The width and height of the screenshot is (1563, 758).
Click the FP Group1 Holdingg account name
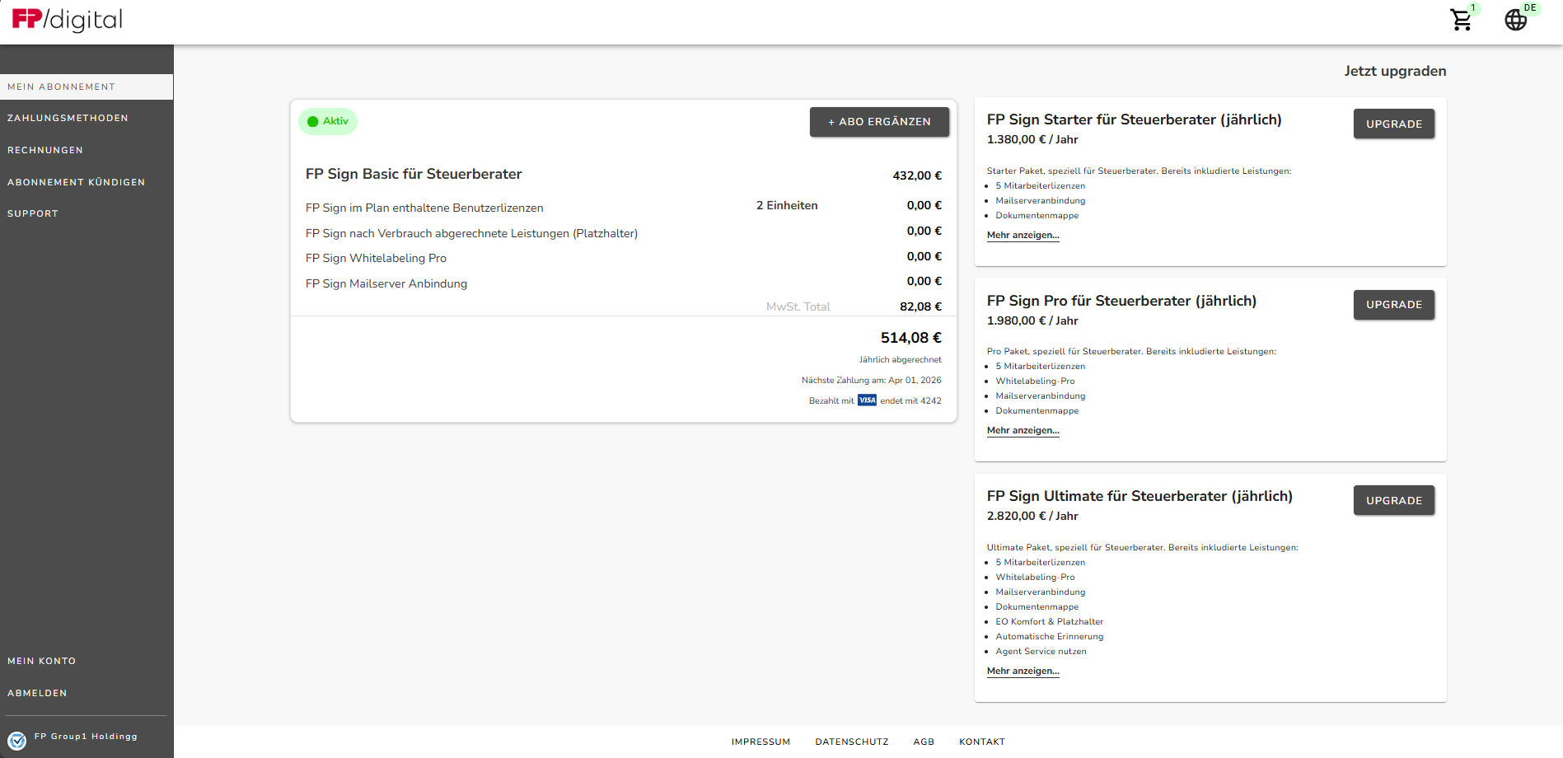(86, 737)
